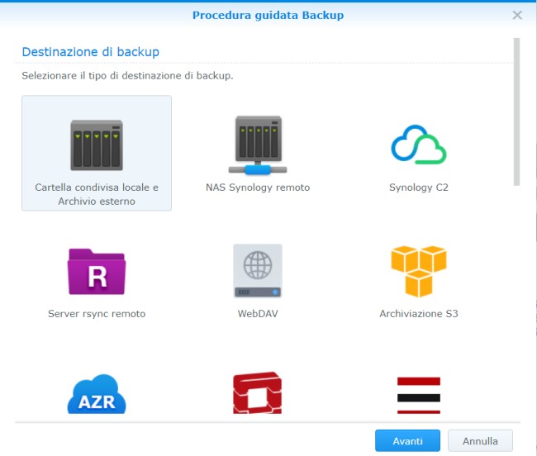The width and height of the screenshot is (537, 456).
Task: Click the 'Synology C2' text label
Action: pos(419,188)
